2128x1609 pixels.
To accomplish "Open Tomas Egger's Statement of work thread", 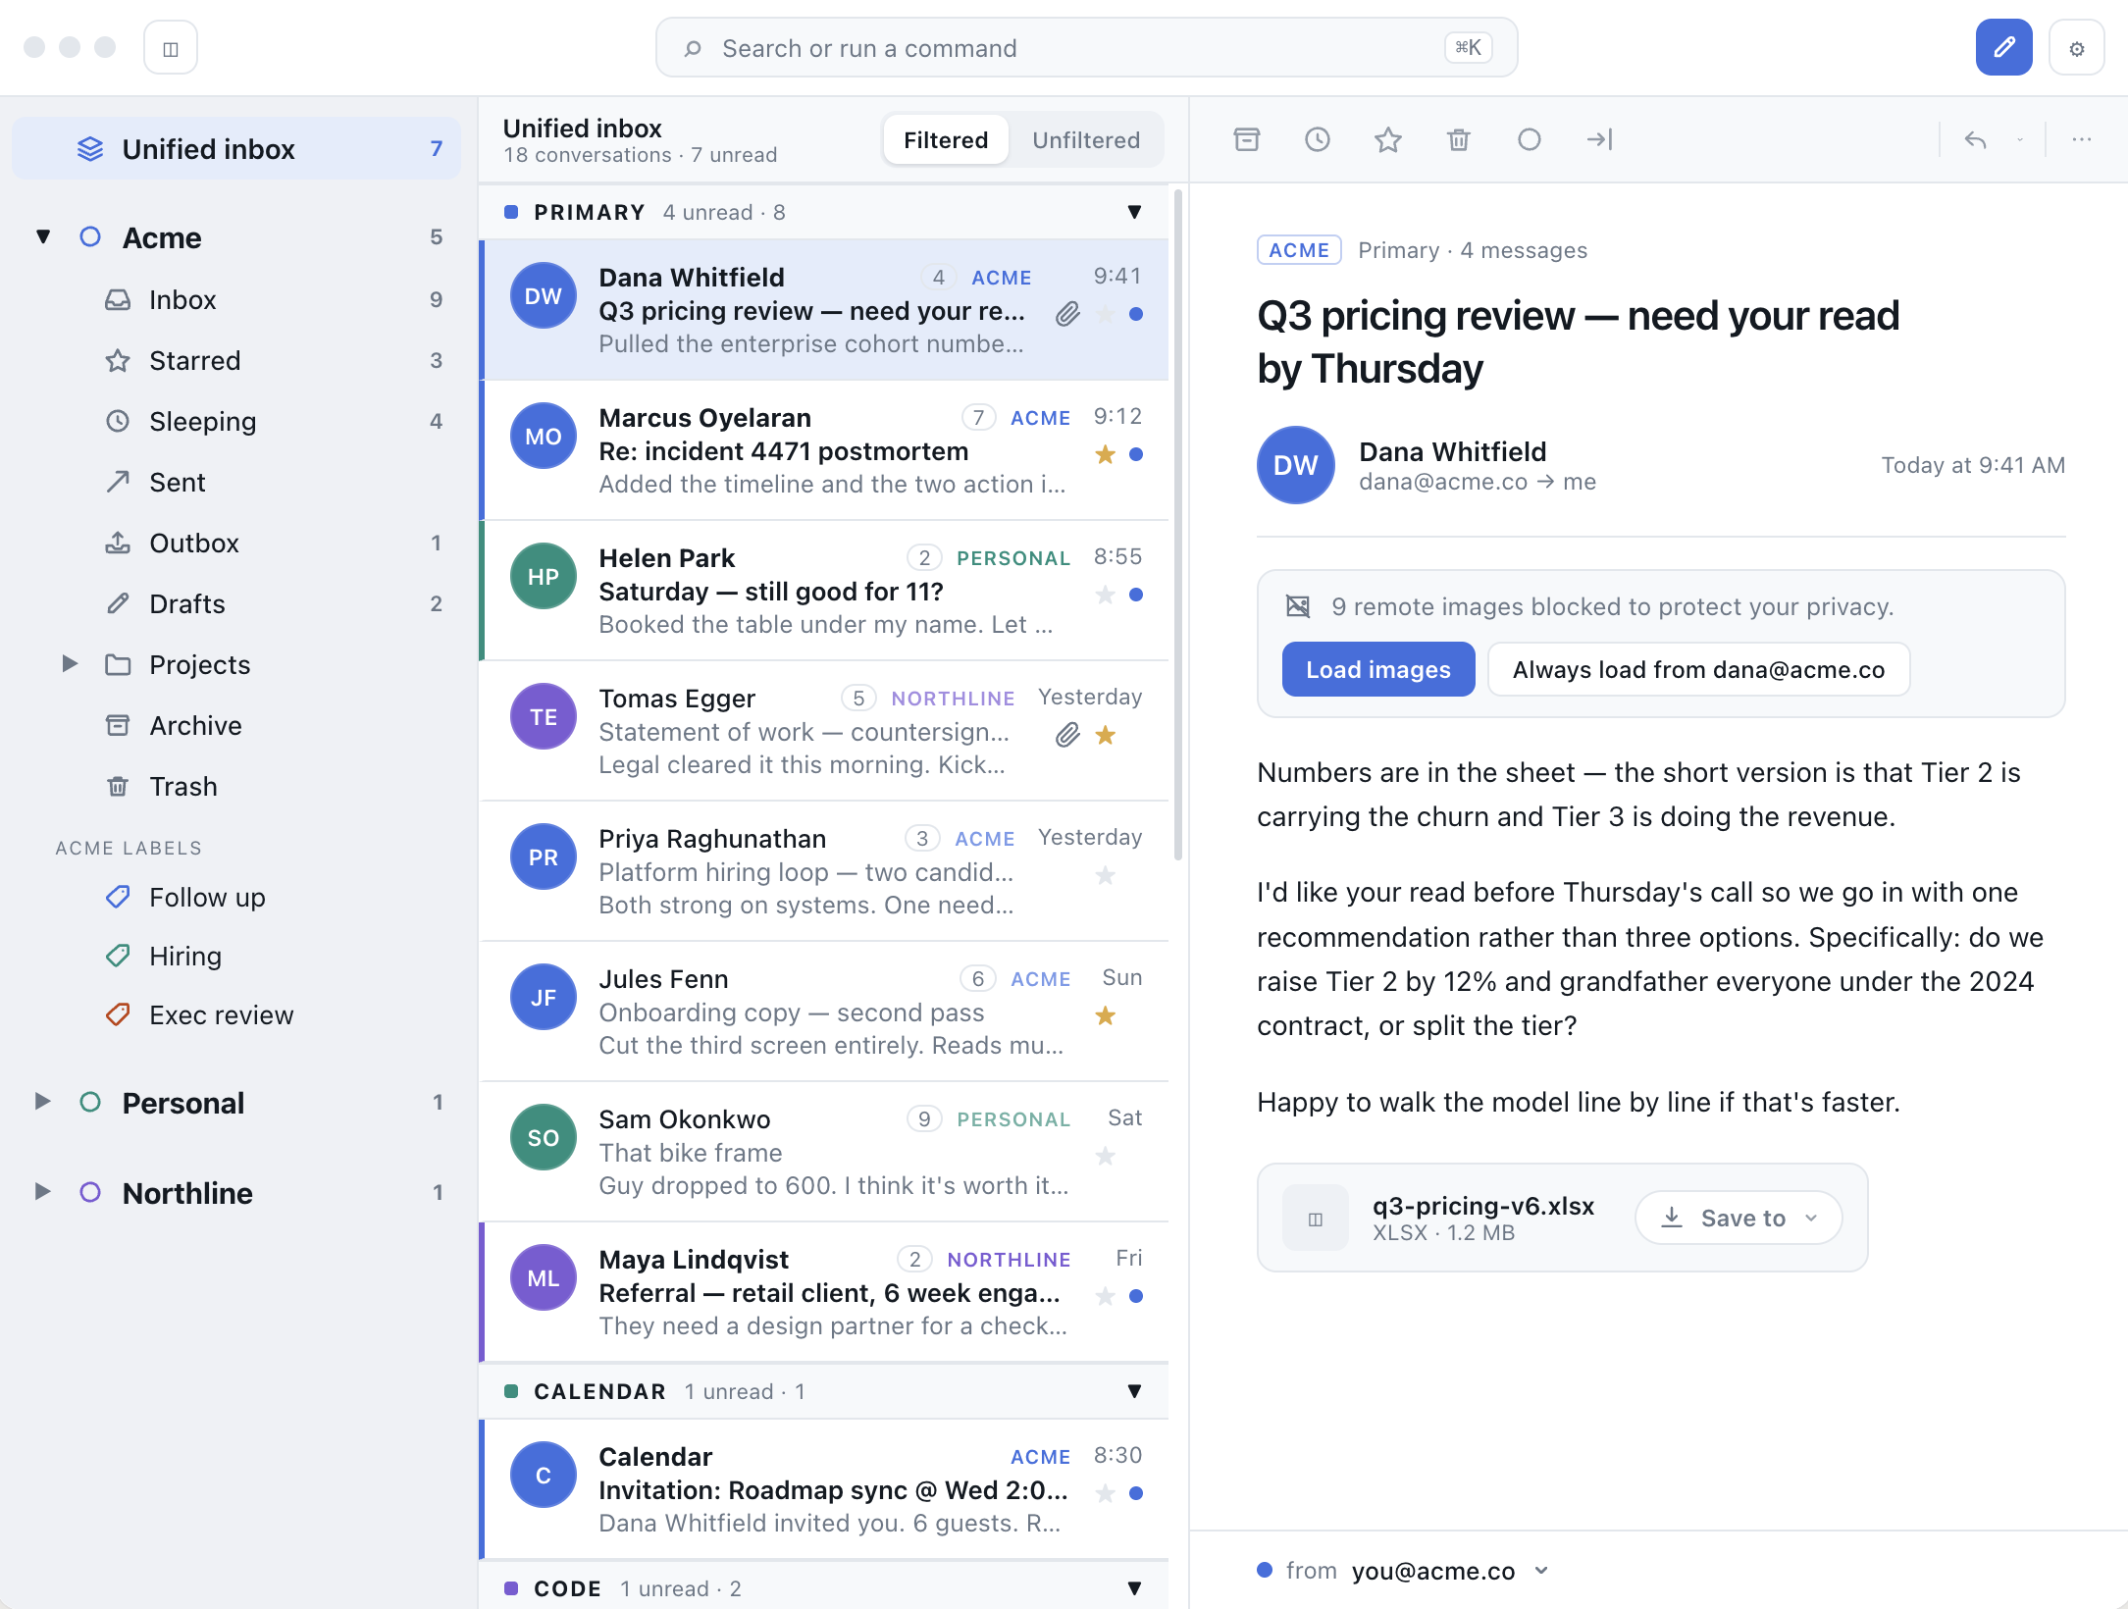I will click(824, 731).
